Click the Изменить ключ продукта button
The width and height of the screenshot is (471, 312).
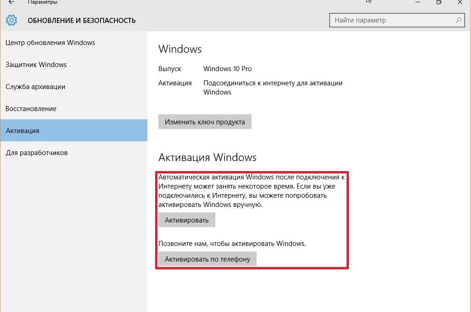click(205, 122)
